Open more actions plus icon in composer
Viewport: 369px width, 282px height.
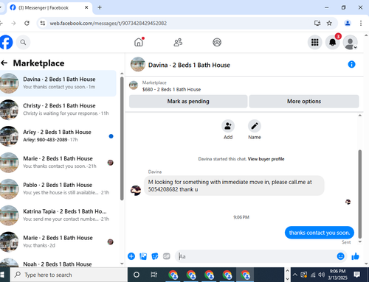click(131, 256)
